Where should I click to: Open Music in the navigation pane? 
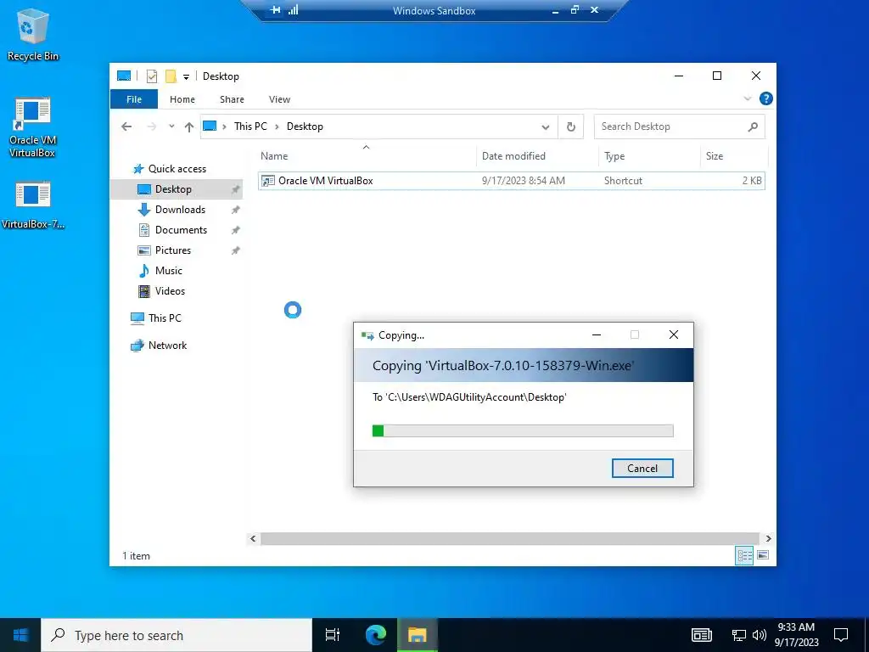point(169,271)
